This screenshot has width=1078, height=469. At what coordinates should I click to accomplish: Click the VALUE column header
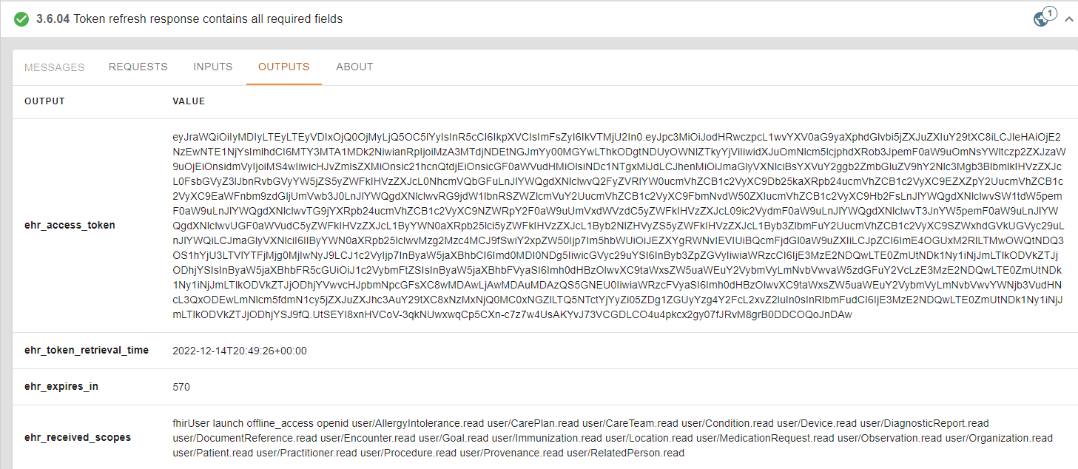(189, 101)
